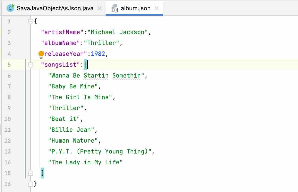This screenshot has width=298, height=192.
Task: Click the "Baby Be Mine" song entry
Action: coord(73,87)
